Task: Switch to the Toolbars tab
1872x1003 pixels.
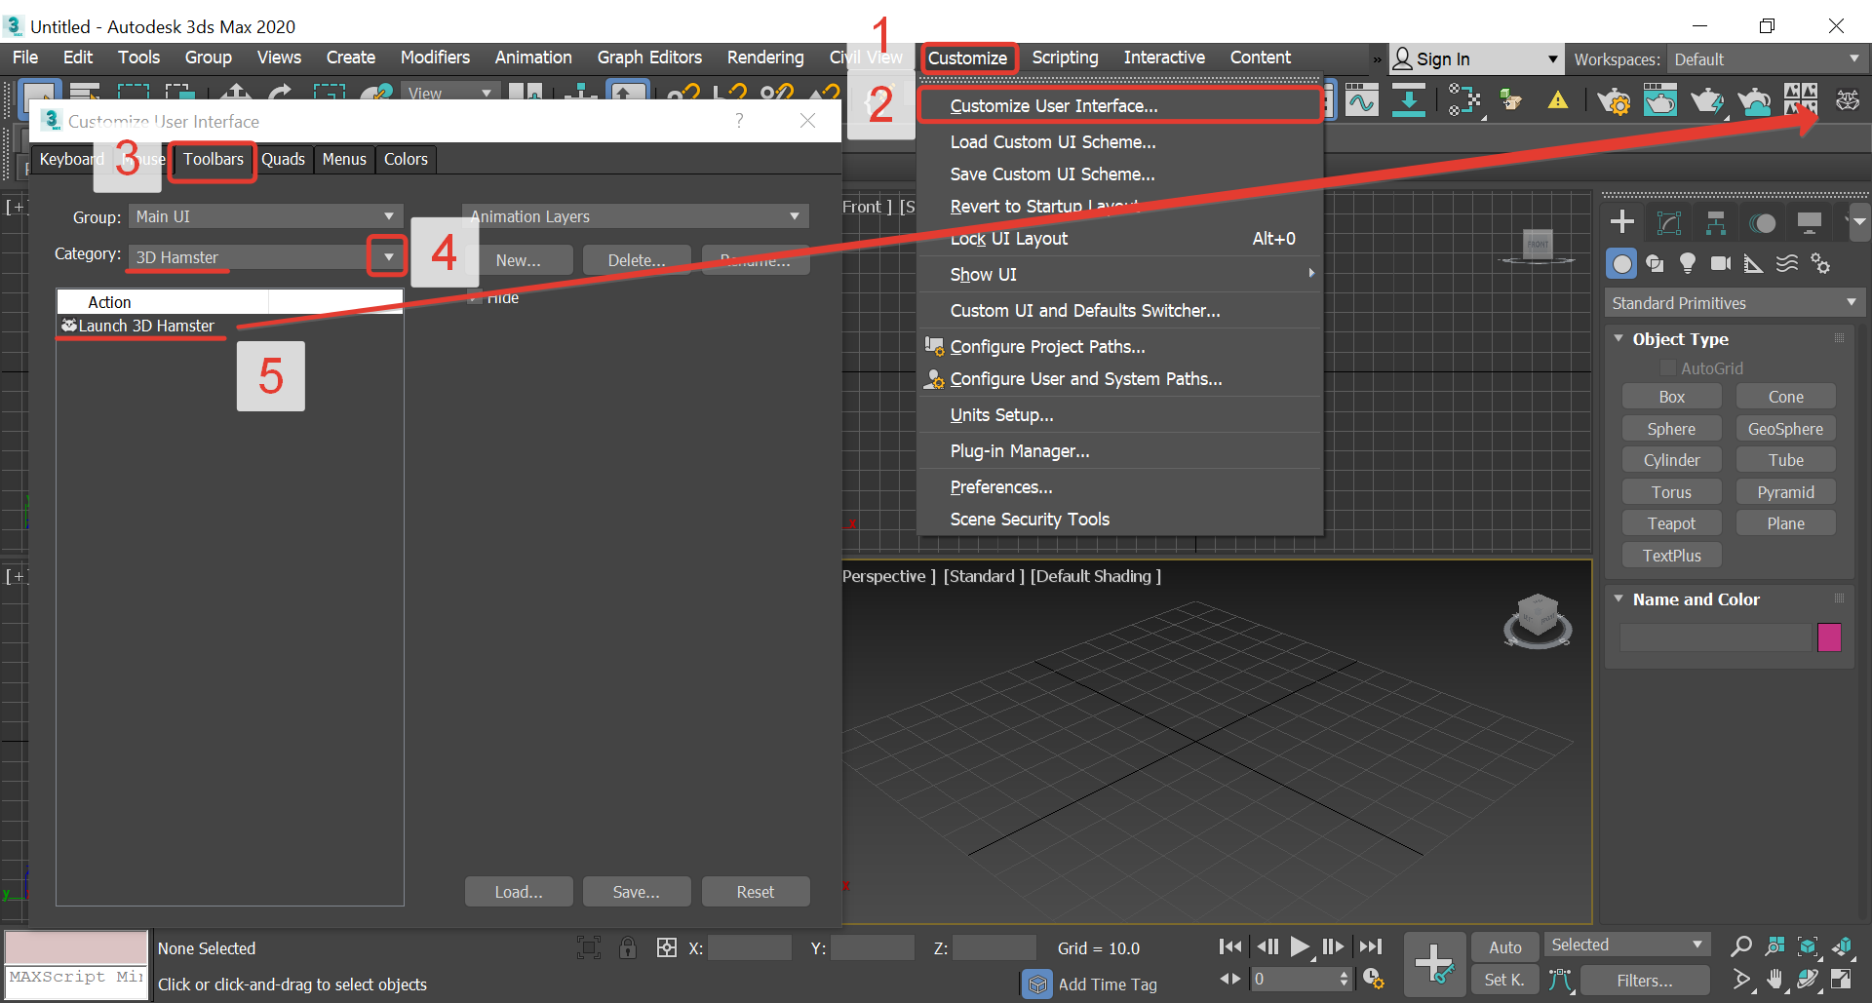Action: click(x=214, y=159)
